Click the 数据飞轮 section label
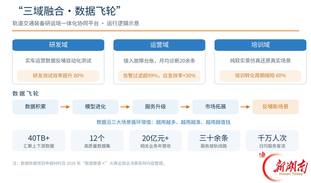Screen dimensions: 311x183 point(26,94)
